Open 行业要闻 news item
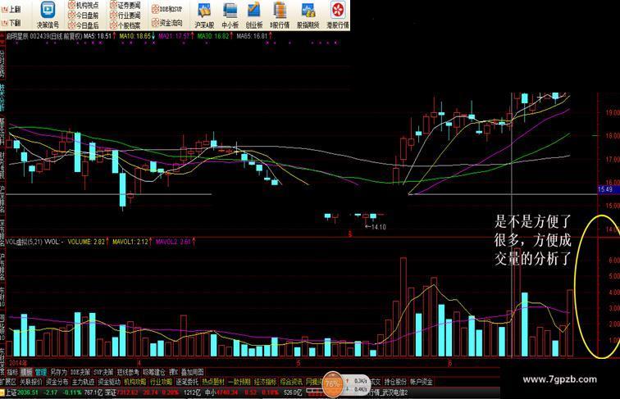This screenshot has height=399, width=620. 125,16
